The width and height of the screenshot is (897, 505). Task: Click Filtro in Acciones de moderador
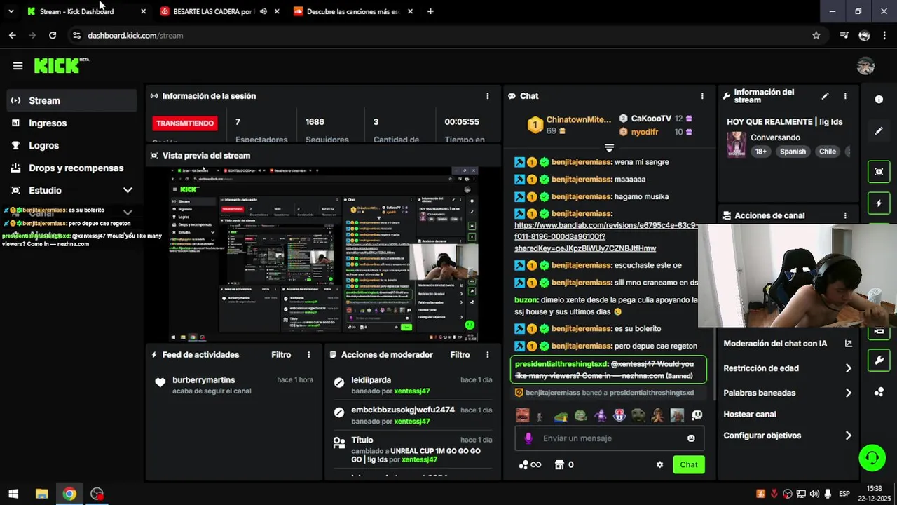point(460,355)
